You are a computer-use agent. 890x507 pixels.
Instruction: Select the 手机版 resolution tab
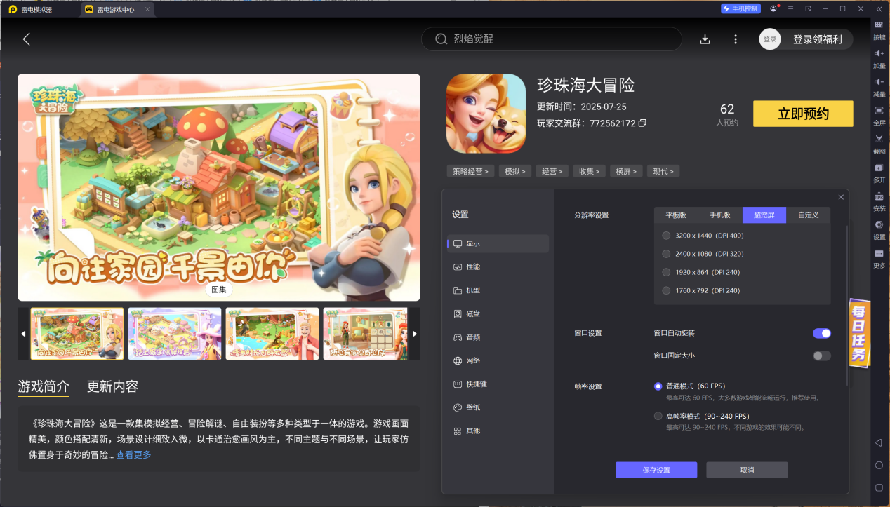pos(719,215)
